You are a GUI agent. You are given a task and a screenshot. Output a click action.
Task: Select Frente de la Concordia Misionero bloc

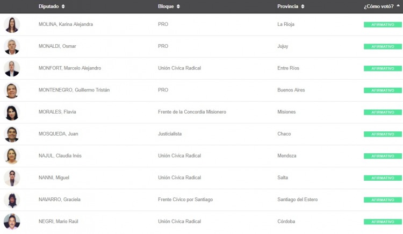[192, 112]
